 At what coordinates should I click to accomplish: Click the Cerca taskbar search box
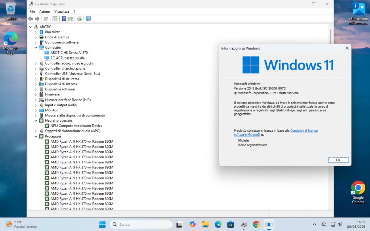tap(141, 224)
